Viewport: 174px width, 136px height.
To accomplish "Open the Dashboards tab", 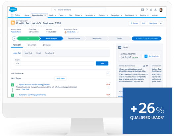I will point(130,15).
